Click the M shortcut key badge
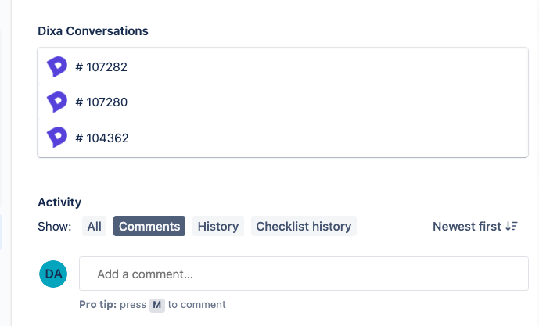The image size is (539, 326). [157, 305]
